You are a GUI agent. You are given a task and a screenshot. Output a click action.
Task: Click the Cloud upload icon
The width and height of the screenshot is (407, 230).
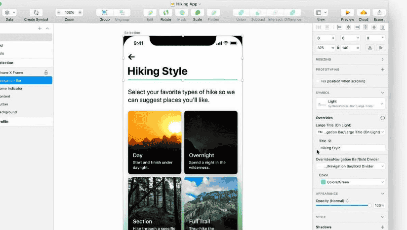point(364,12)
